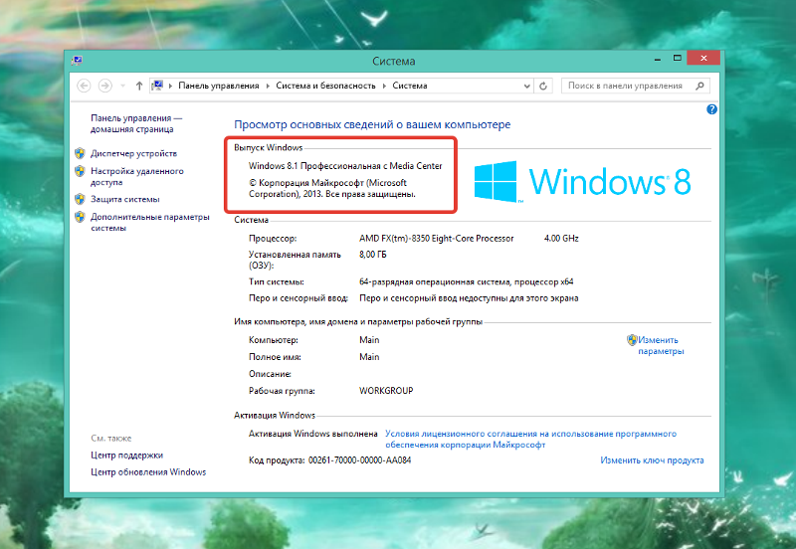Viewport: 796px width, 549px height.
Task: Click the '64-разрядная операционная система' system type value
Action: (x=466, y=281)
